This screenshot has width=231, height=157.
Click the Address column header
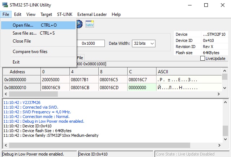click(x=22, y=72)
